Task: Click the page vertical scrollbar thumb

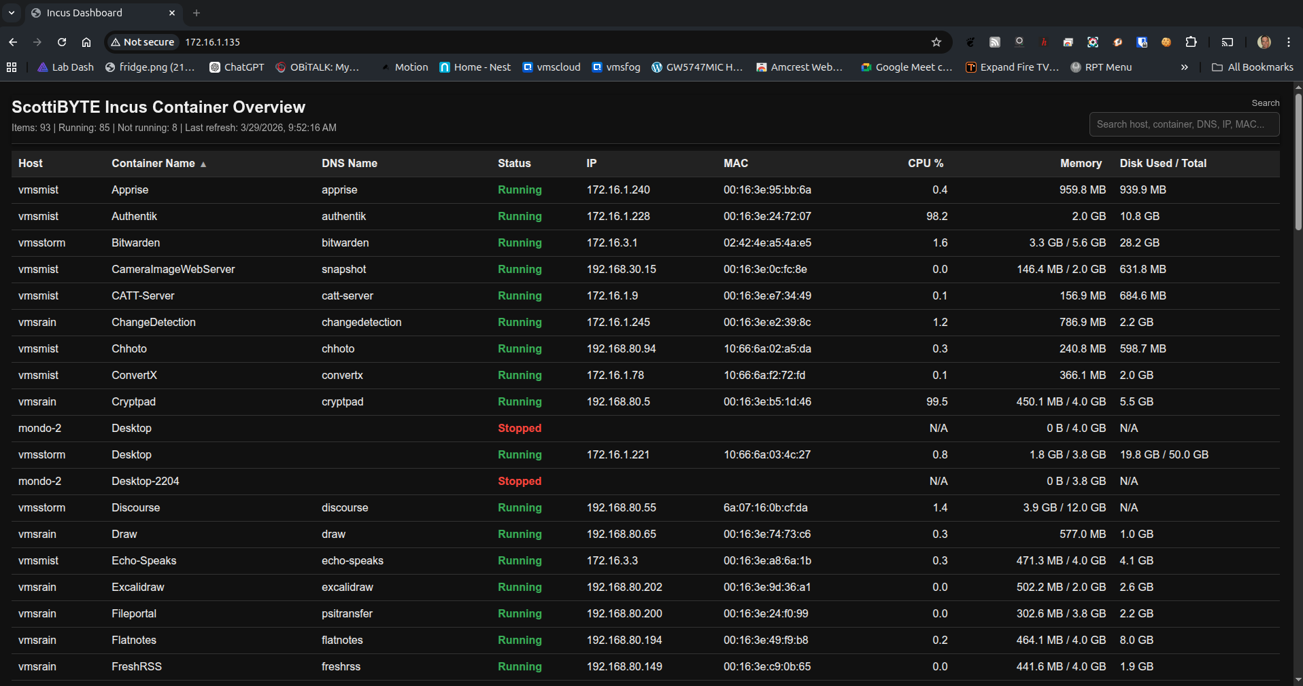Action: (1298, 163)
